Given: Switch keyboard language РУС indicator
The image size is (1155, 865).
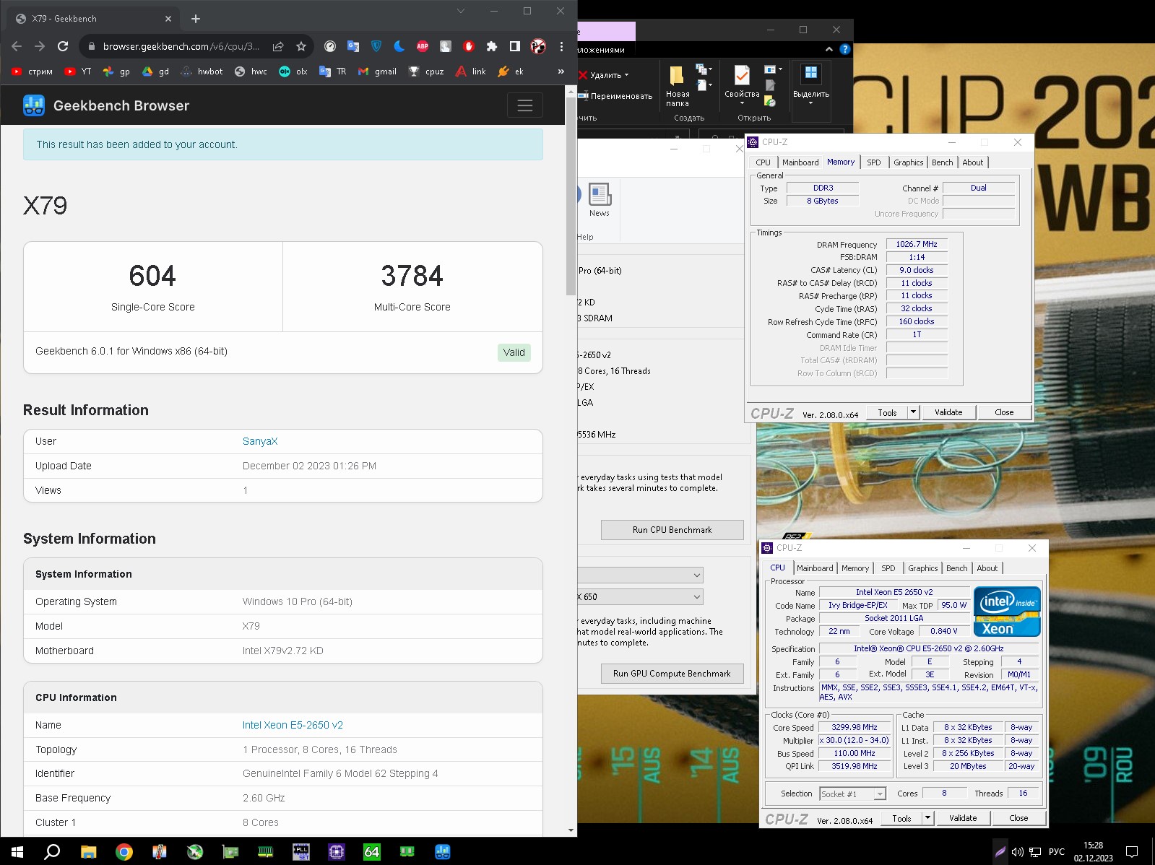Looking at the screenshot, I should point(1056,852).
